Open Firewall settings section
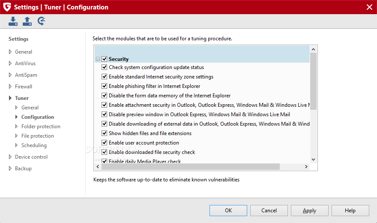 24,86
